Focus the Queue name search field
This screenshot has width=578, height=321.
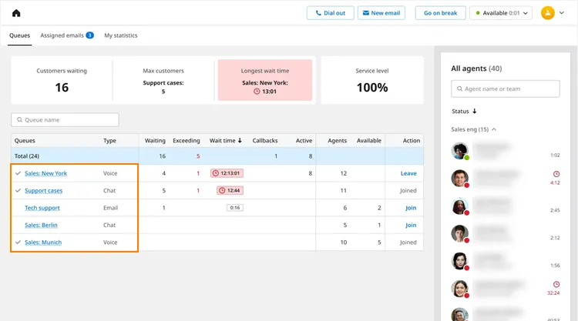[65, 119]
